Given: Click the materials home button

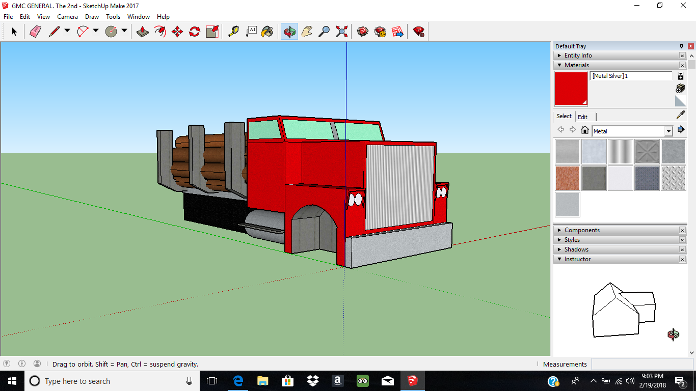Looking at the screenshot, I should (x=585, y=130).
